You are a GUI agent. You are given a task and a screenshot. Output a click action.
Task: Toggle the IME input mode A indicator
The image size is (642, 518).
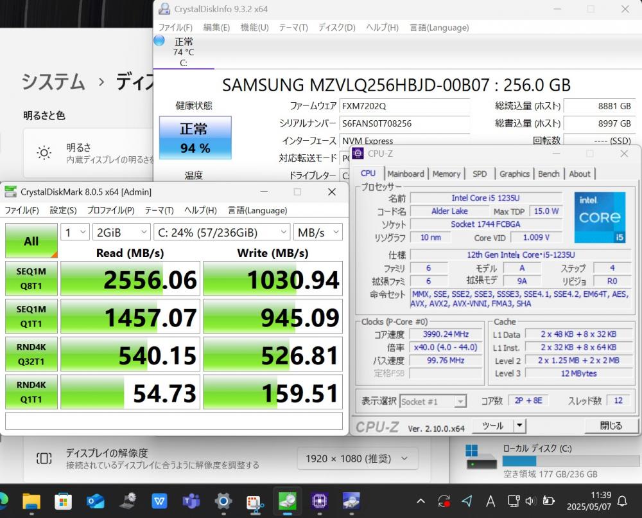490,501
